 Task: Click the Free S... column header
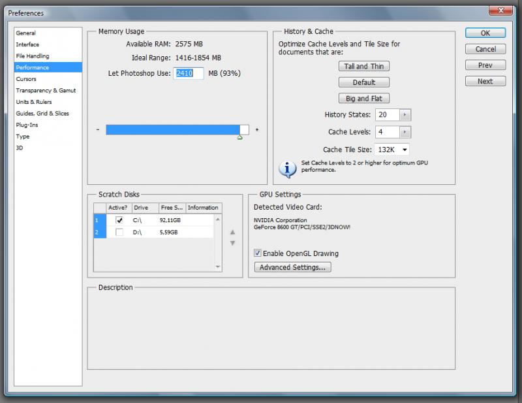point(172,207)
